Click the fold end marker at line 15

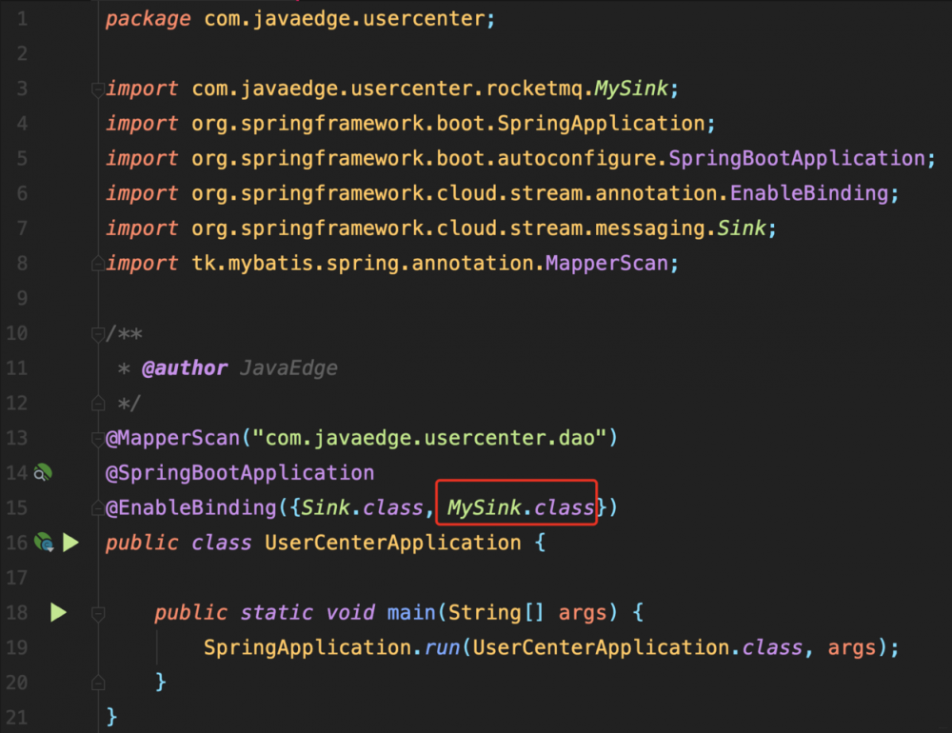coord(97,508)
